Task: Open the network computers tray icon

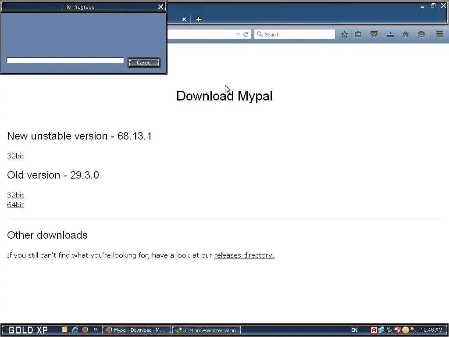Action: (381, 330)
